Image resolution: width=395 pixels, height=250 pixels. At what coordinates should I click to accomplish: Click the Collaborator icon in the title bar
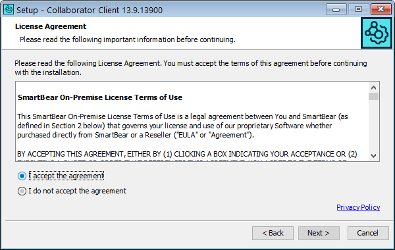[x=9, y=10]
